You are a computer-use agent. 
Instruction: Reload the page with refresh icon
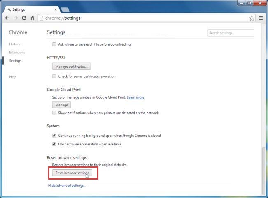point(24,18)
